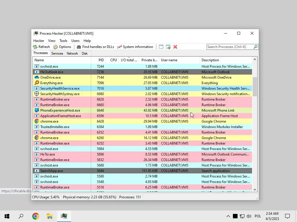The image size is (297, 222).
Task: Click Processes: 151 status bar entry
Action: coord(130,197)
